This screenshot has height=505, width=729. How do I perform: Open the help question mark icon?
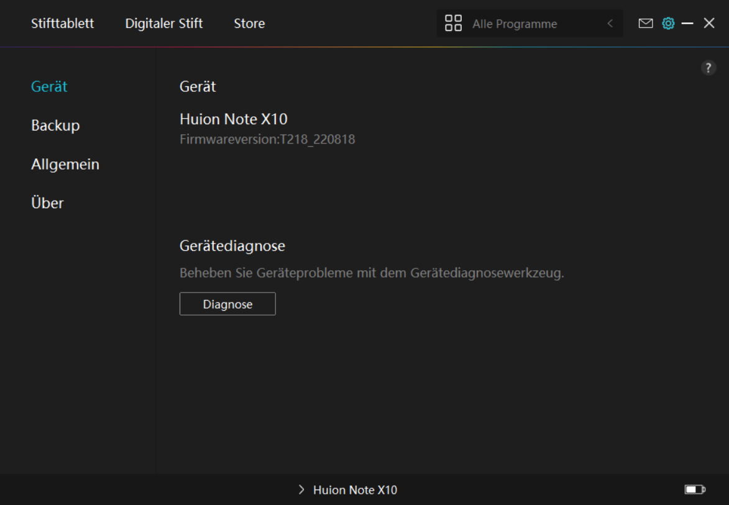(x=708, y=68)
